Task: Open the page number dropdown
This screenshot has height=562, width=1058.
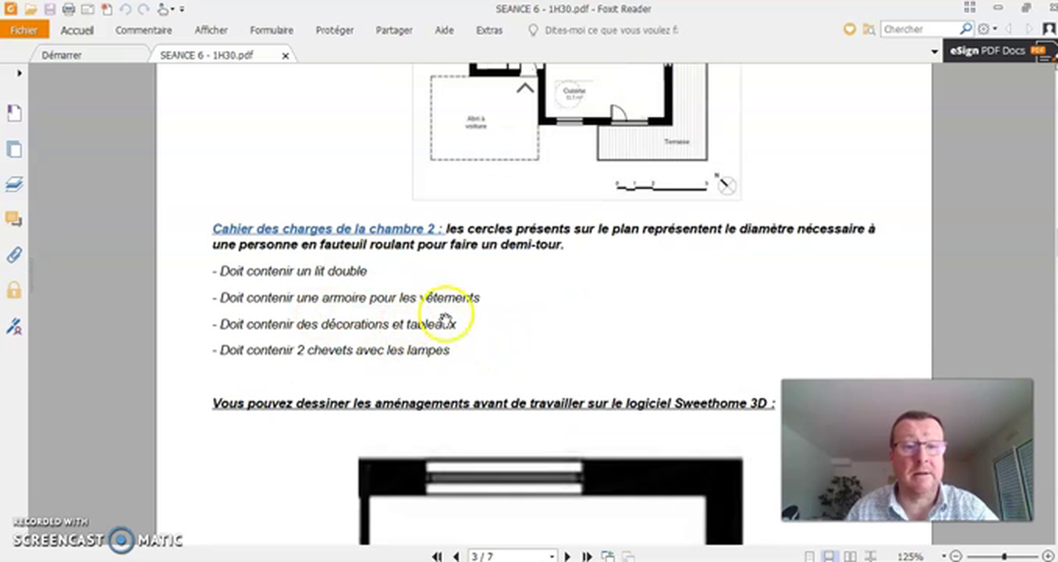Action: (x=552, y=557)
